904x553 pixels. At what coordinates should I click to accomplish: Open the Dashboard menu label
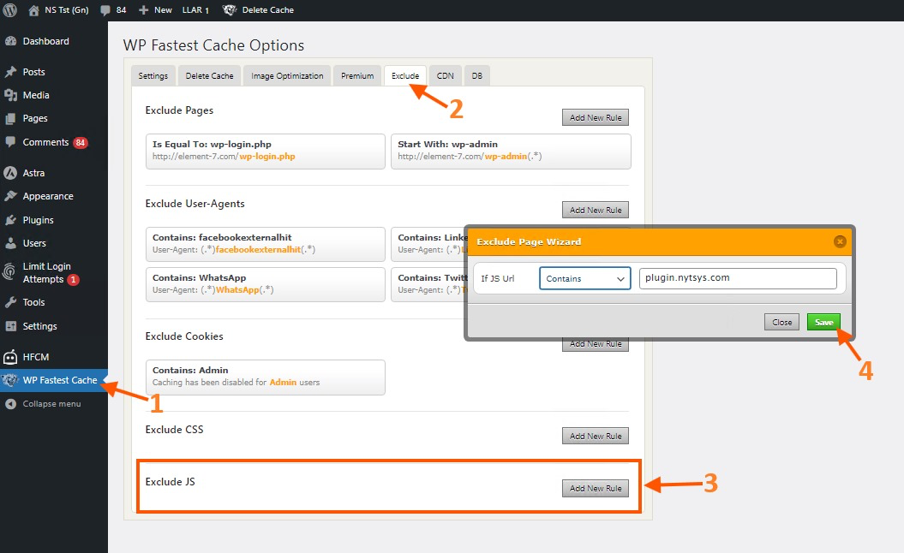tap(46, 41)
